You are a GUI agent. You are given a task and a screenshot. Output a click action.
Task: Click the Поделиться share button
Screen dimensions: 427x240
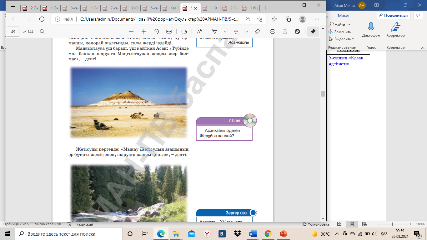pyautogui.click(x=394, y=15)
